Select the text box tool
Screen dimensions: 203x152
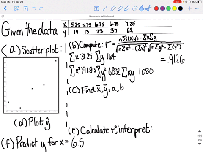96,8
